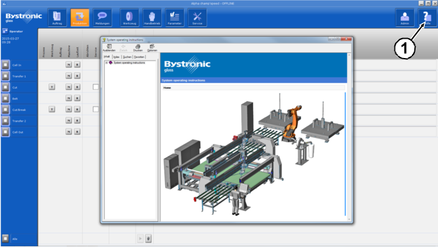The image size is (438, 247).
Task: Toggle the Cell In selection button
Action: tap(6, 65)
